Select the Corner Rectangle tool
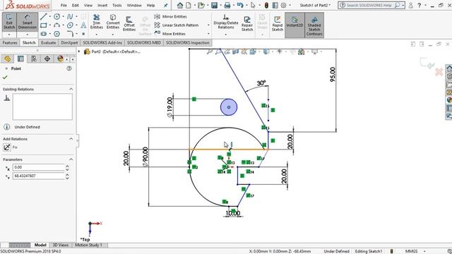This screenshot has width=452, height=254. [44, 25]
